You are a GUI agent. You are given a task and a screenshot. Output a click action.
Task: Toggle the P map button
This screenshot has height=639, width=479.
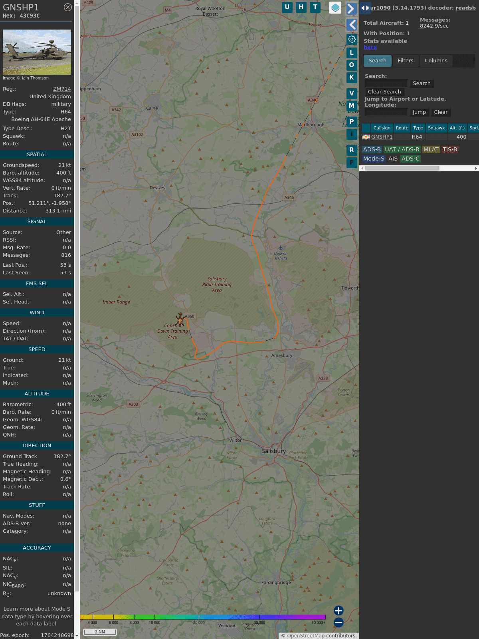point(352,121)
